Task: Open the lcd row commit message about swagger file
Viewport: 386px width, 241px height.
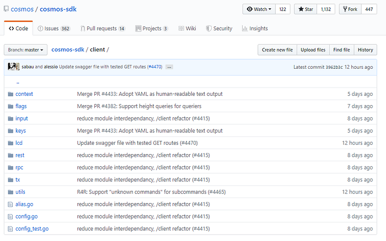Action: (x=137, y=143)
